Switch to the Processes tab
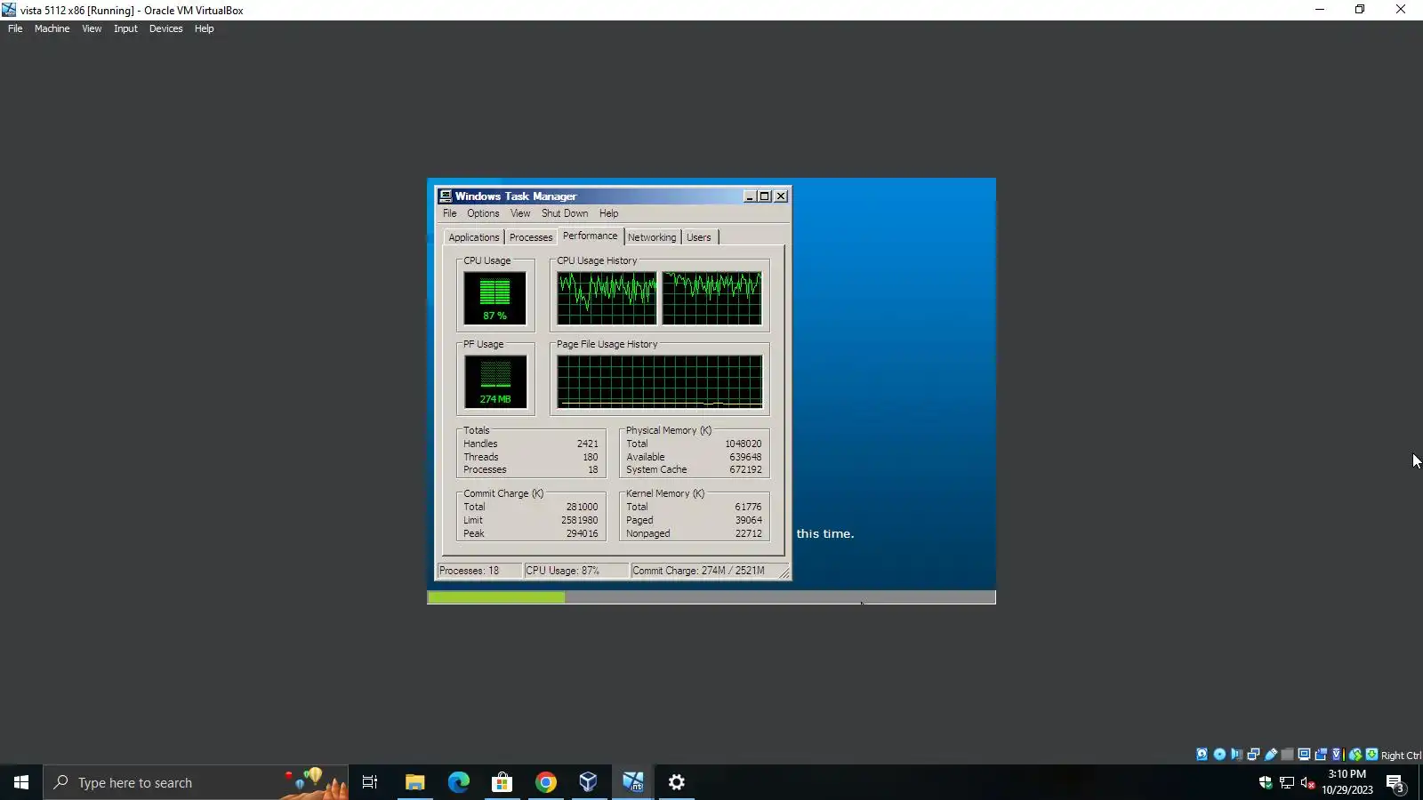 (x=531, y=237)
